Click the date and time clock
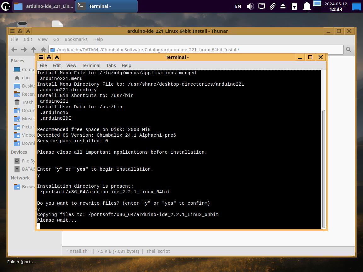 coord(336,7)
